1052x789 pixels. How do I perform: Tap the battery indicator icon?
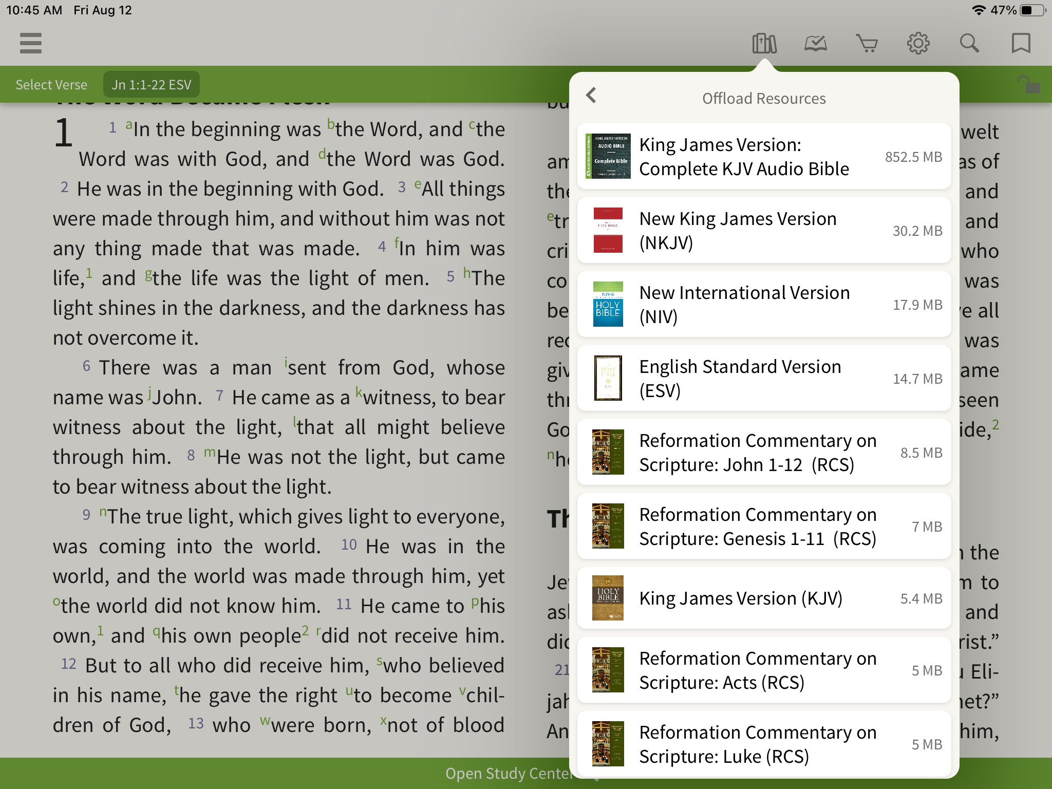coord(1033,10)
